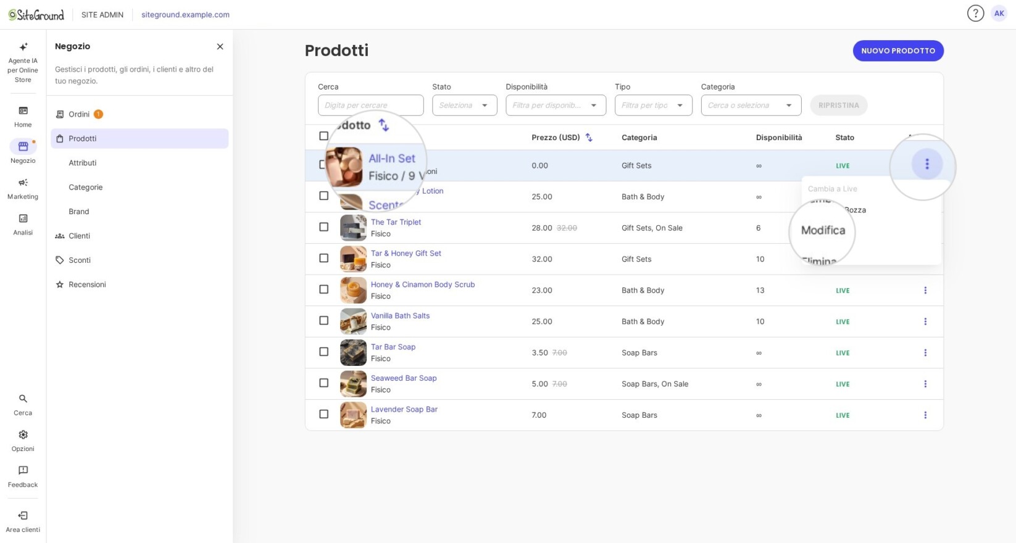This screenshot has width=1016, height=543.
Task: Open the Analisi section
Action: click(x=23, y=224)
